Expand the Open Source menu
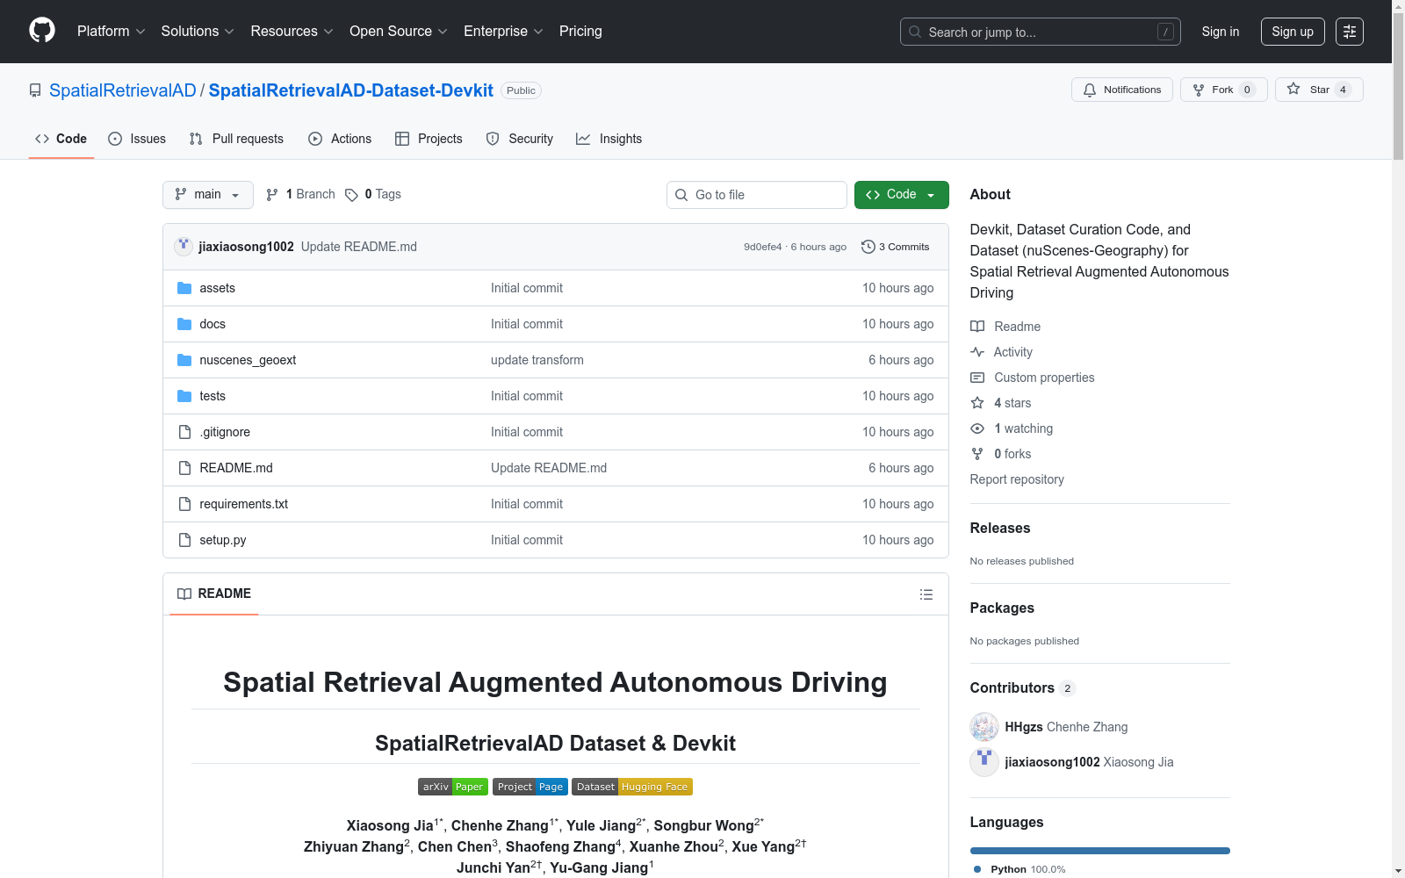Screen dimensions: 1405x878 pos(399,32)
